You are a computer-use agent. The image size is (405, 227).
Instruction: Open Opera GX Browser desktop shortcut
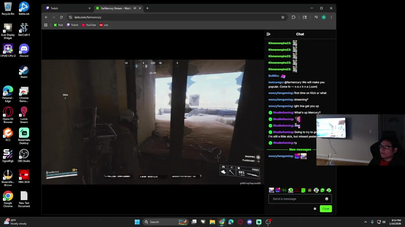point(8,115)
